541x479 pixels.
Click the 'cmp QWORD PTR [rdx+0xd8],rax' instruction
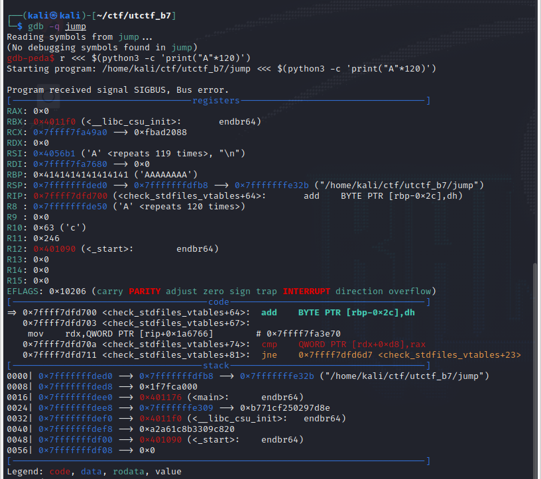click(x=343, y=345)
